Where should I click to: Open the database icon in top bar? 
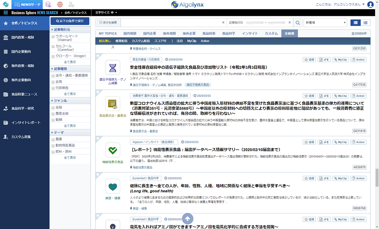pos(48,4)
